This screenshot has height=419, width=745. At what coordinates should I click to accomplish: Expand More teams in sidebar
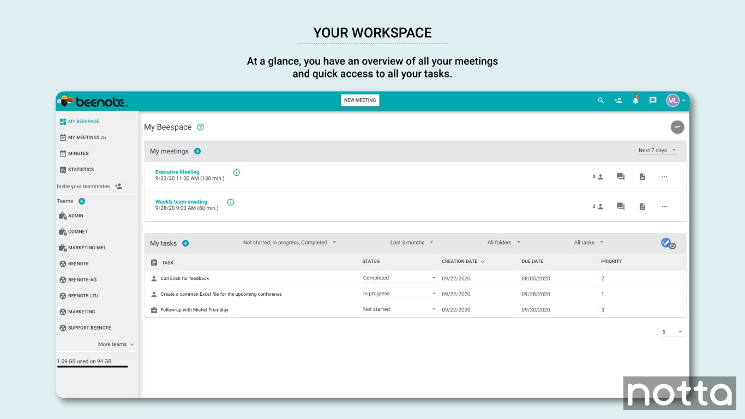[116, 344]
